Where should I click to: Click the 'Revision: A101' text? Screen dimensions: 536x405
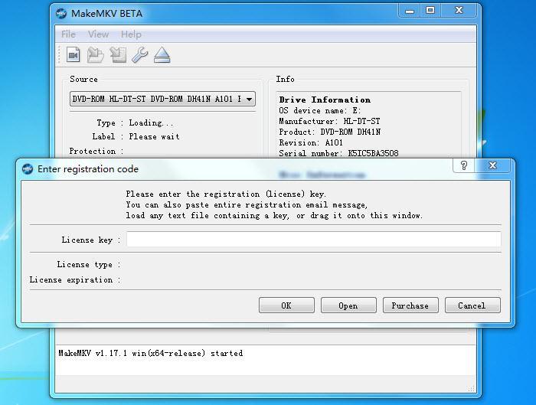[311, 142]
